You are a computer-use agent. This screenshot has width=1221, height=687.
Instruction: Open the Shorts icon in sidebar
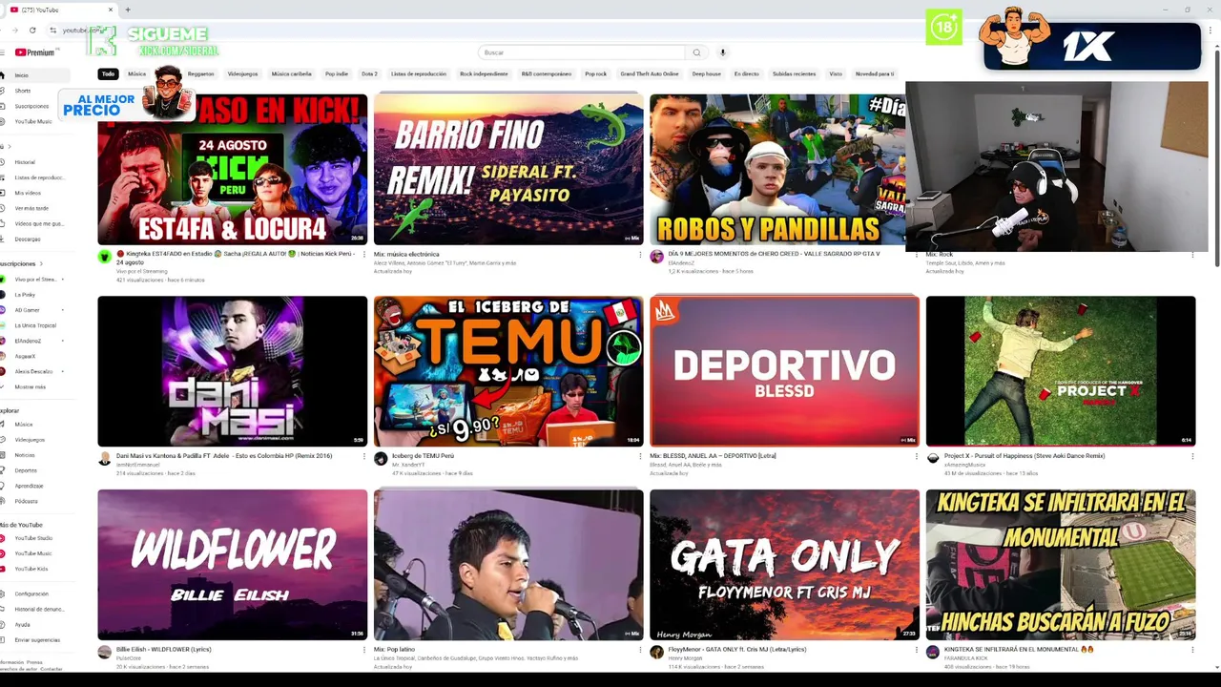click(x=3, y=91)
